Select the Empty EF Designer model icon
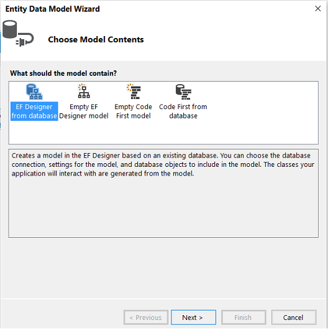Image resolution: width=328 pixels, height=330 pixels. coord(84,92)
